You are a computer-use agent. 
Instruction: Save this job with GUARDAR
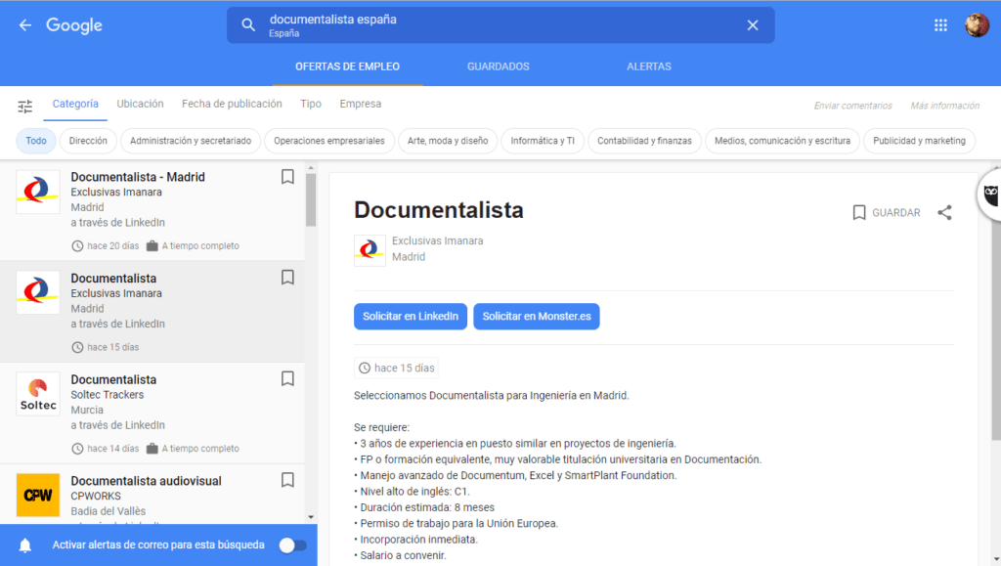tap(886, 212)
